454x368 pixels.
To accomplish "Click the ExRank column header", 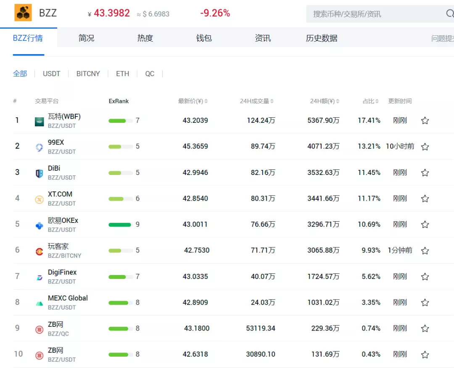I will tap(119, 101).
